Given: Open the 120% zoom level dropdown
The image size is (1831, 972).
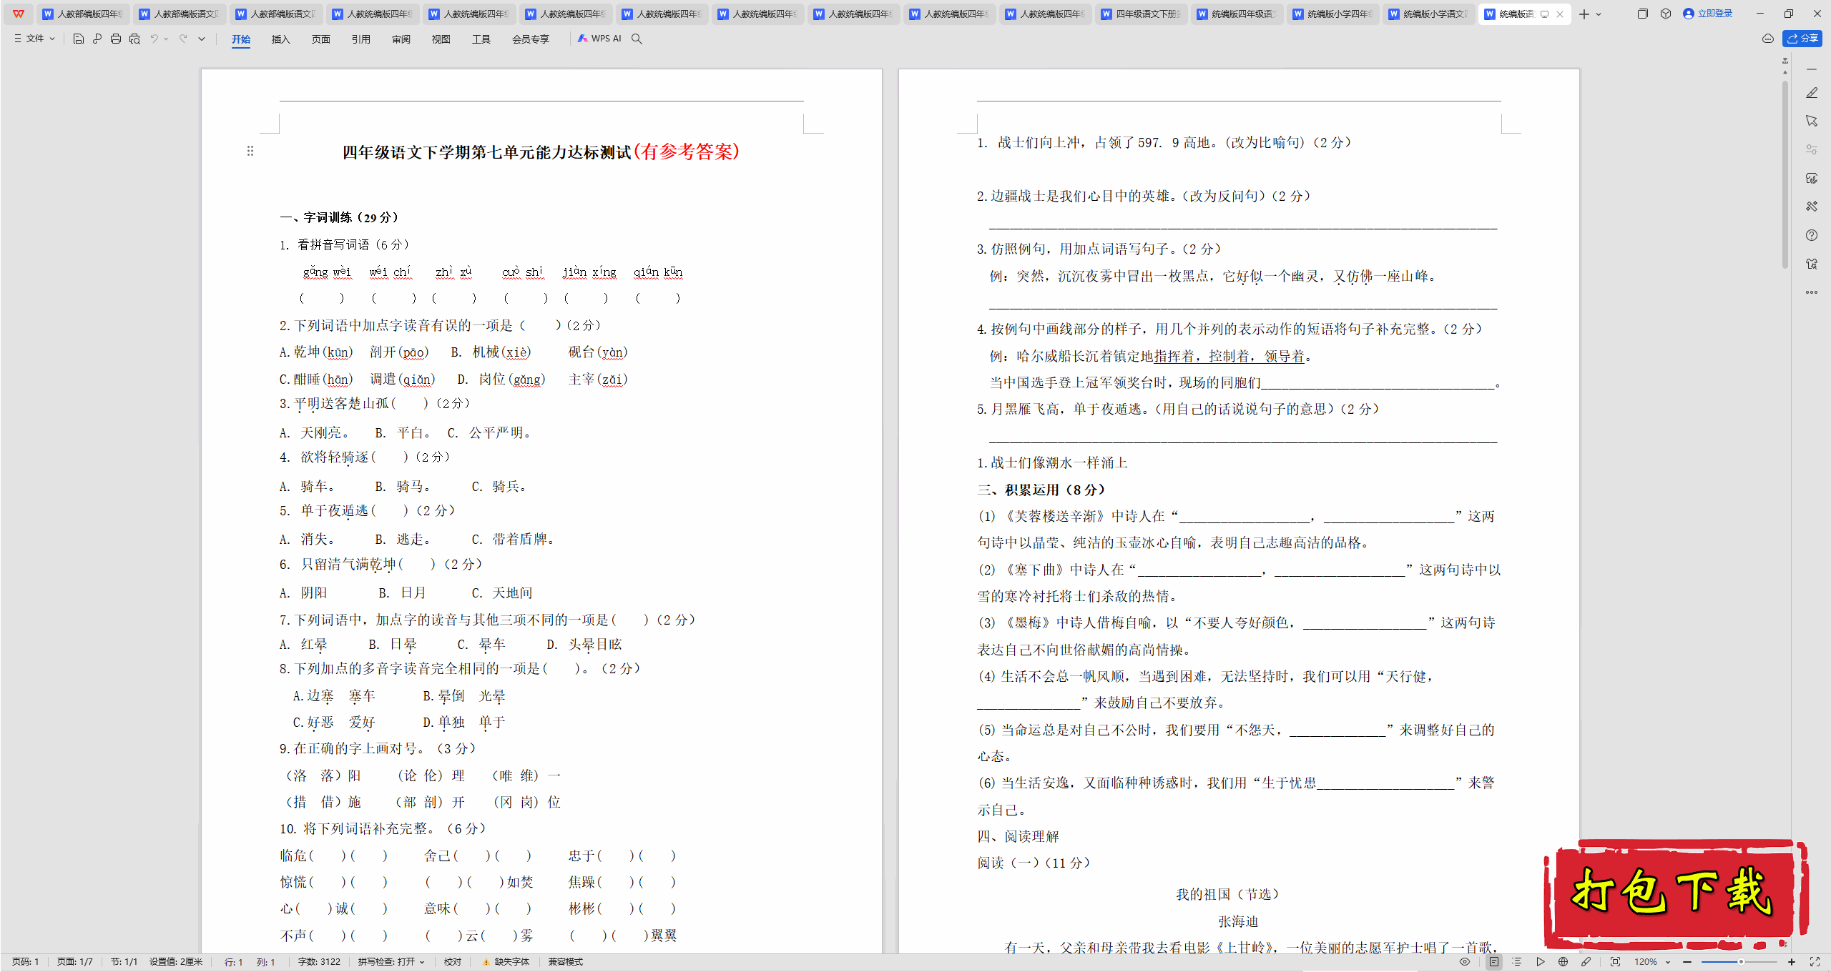Looking at the screenshot, I should [x=1652, y=962].
